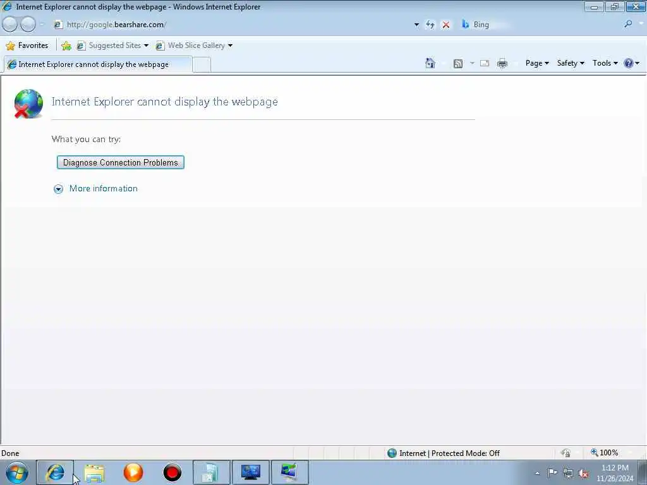
Task: Click the network connection tray icon
Action: (568, 474)
